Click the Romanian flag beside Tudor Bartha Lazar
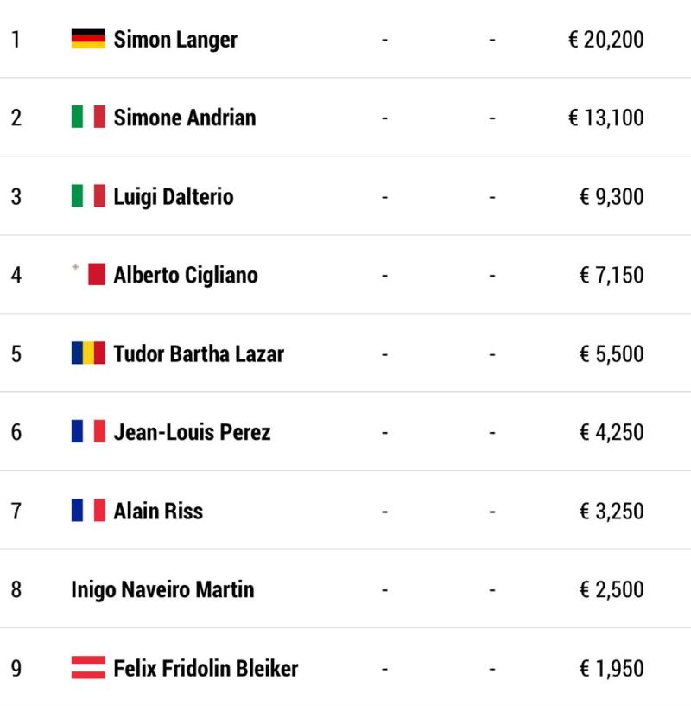The height and width of the screenshot is (706, 691). click(88, 353)
